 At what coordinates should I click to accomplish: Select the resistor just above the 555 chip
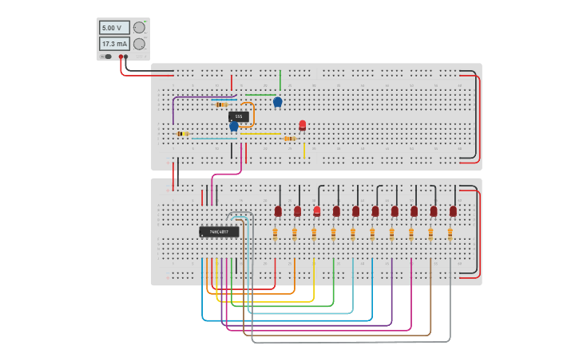221,104
